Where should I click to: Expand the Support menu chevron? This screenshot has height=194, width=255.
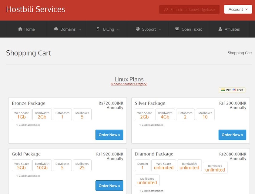[160, 30]
